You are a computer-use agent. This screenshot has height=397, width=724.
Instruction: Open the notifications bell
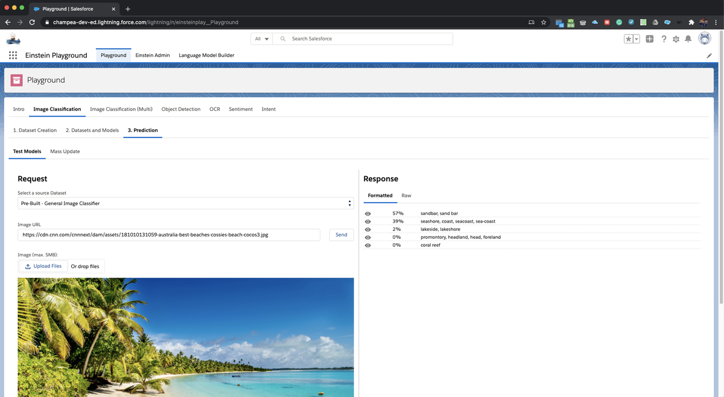[x=688, y=39]
